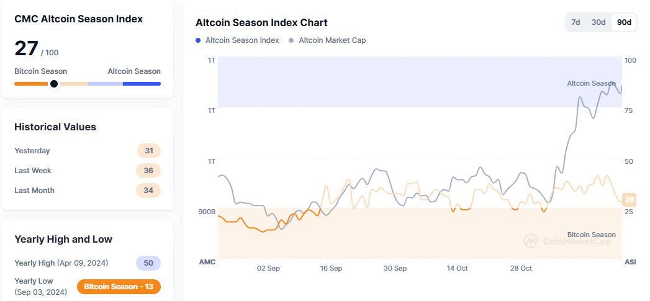Viewport: 650px width, 301px height.
Task: Click the orange 28 value badge
Action: [630, 200]
